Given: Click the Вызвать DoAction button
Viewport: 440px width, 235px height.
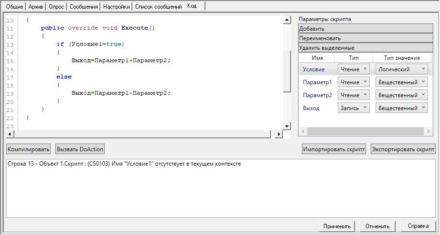Looking at the screenshot, I should [80, 149].
